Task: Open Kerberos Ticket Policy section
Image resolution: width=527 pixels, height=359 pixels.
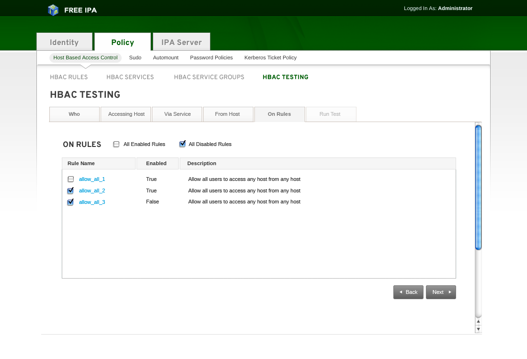Action: (x=270, y=57)
